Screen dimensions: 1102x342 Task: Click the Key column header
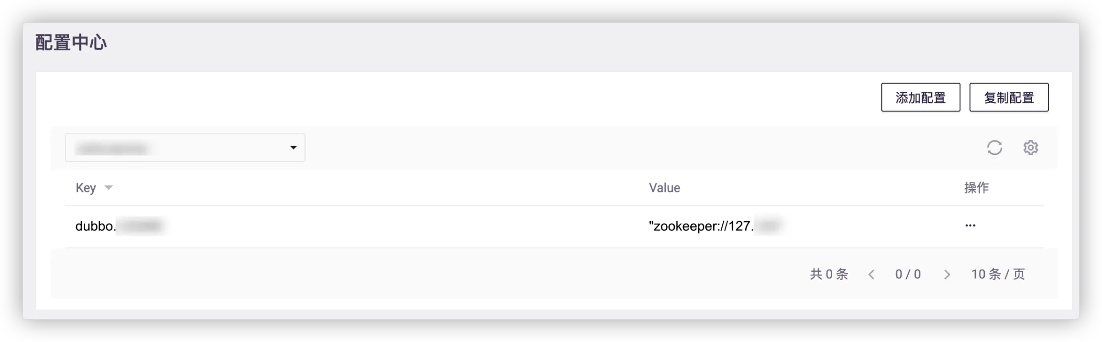point(86,188)
